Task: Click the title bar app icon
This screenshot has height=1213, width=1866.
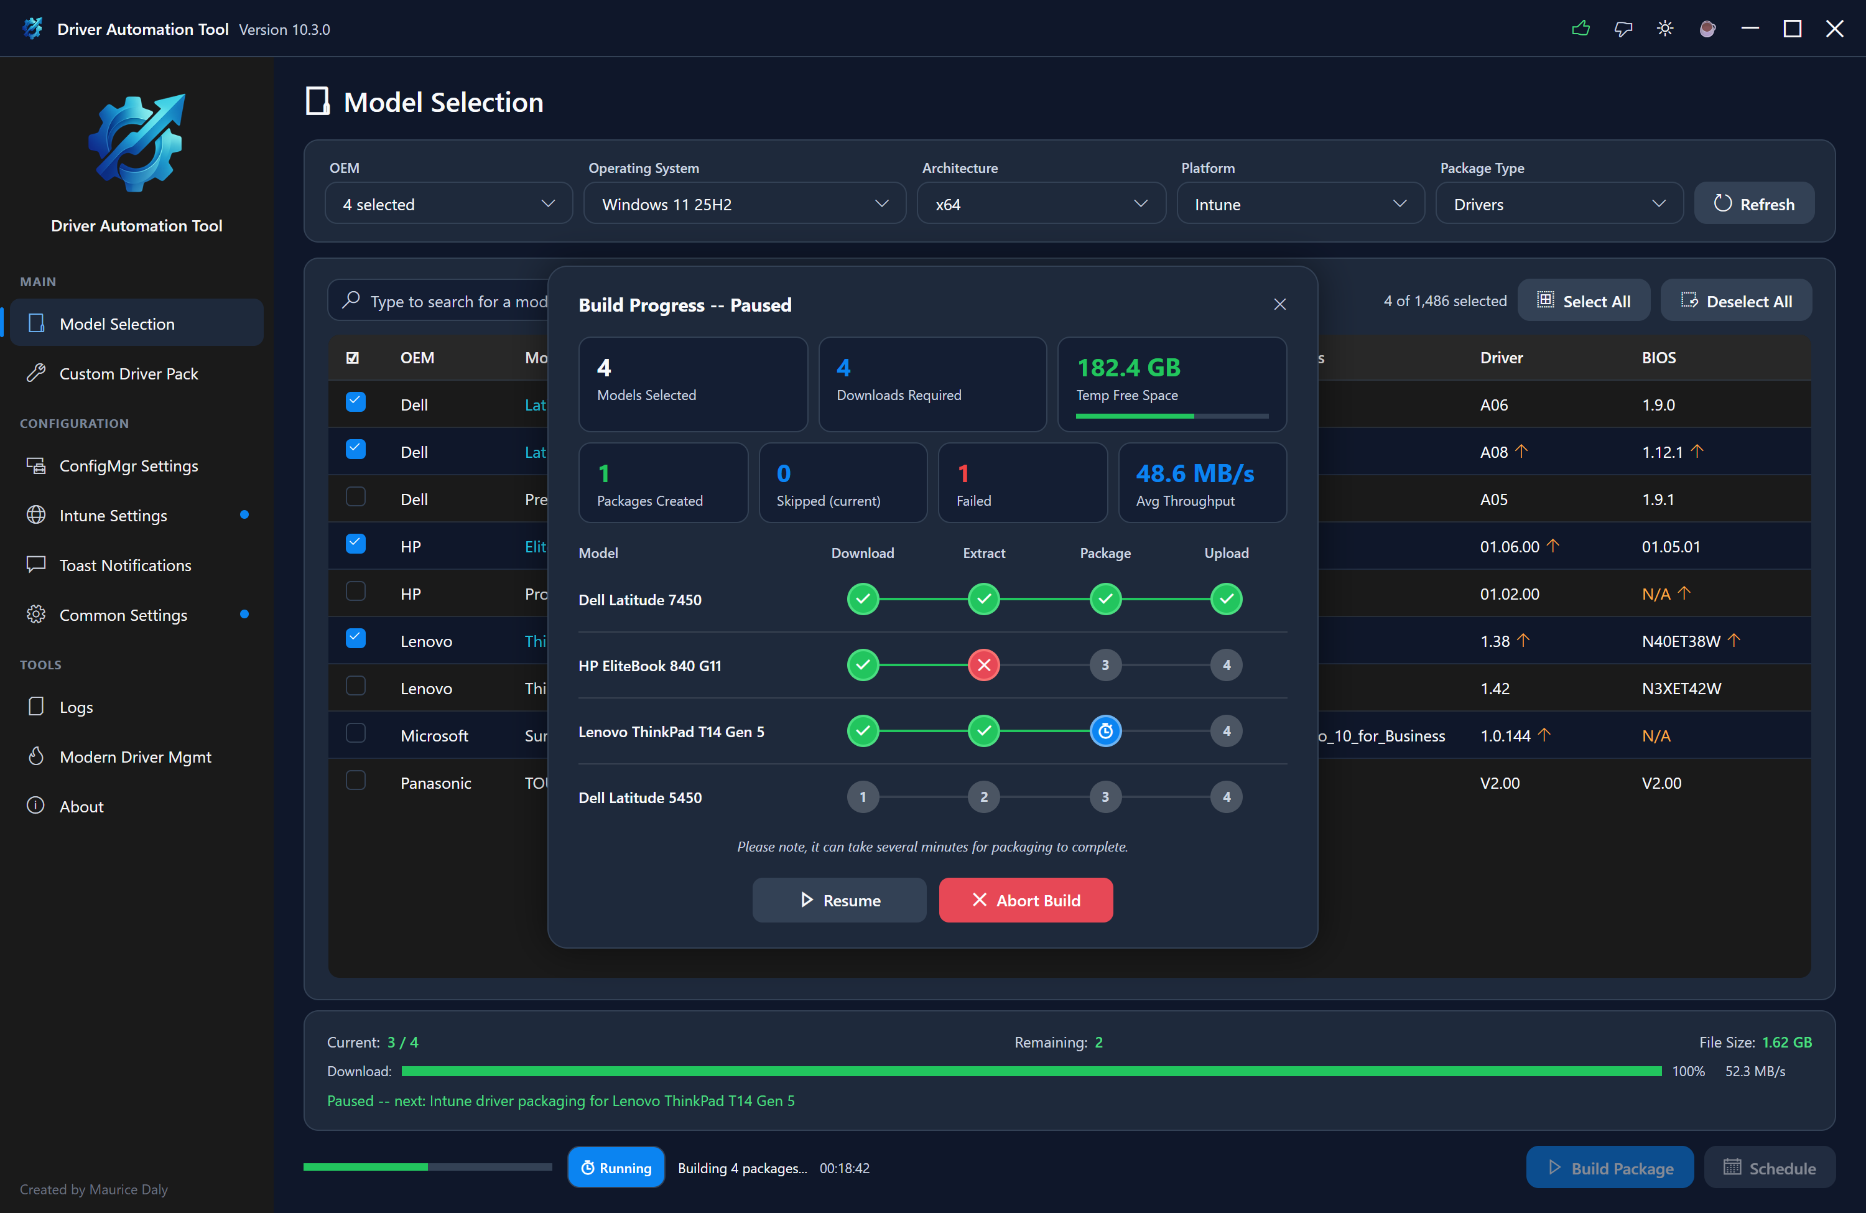Action: point(32,29)
